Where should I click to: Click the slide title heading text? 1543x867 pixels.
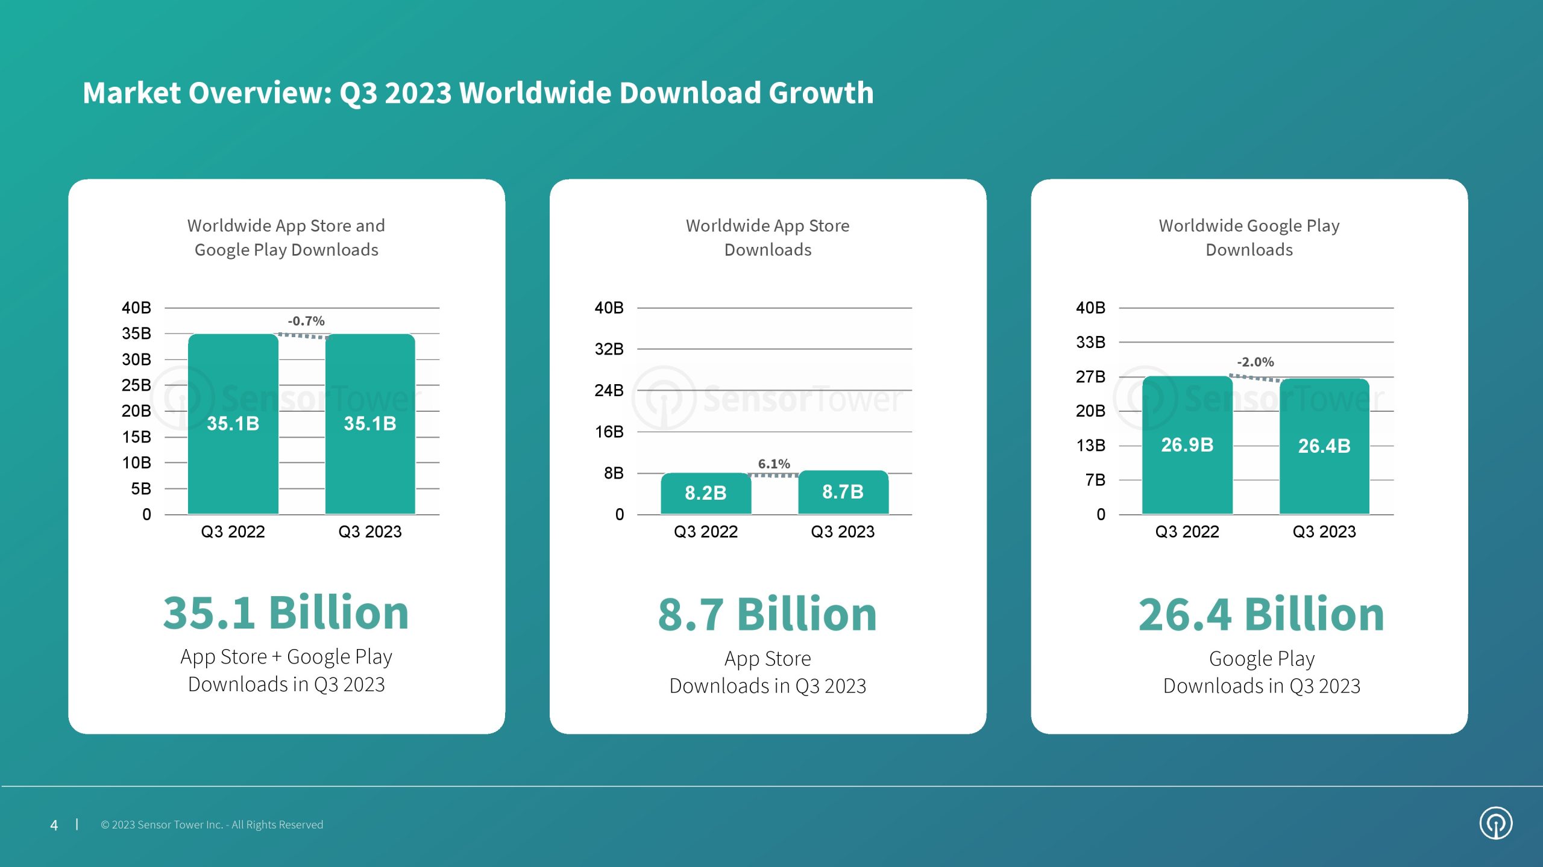[478, 93]
